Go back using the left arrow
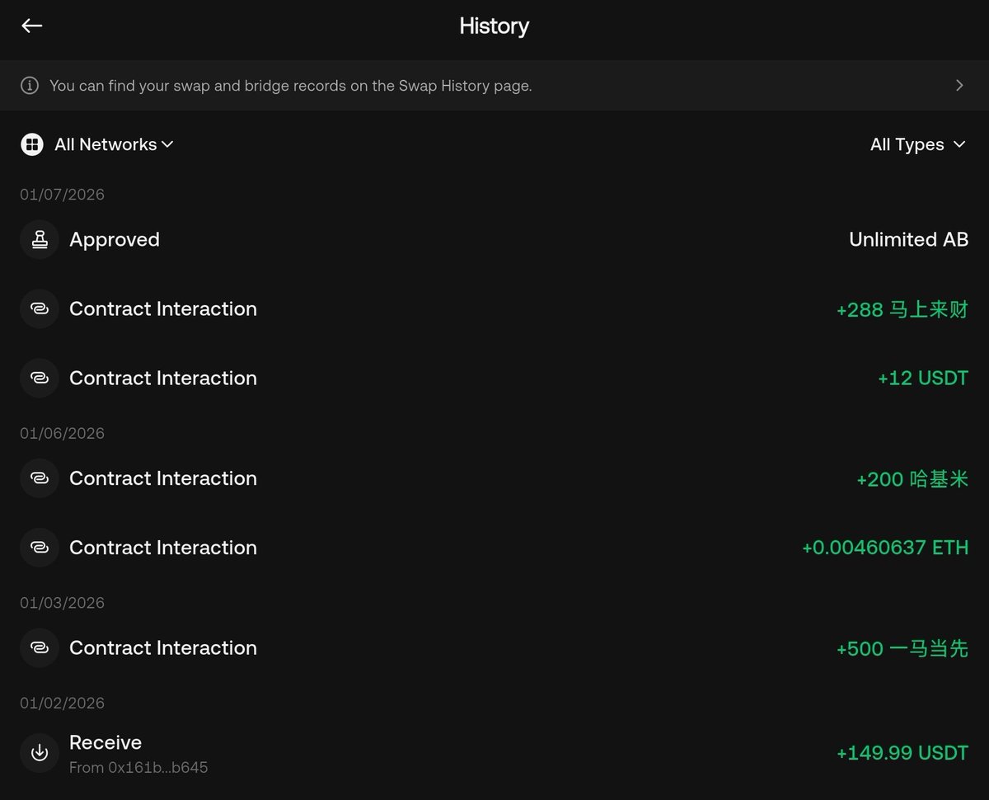The image size is (989, 800). (x=32, y=26)
